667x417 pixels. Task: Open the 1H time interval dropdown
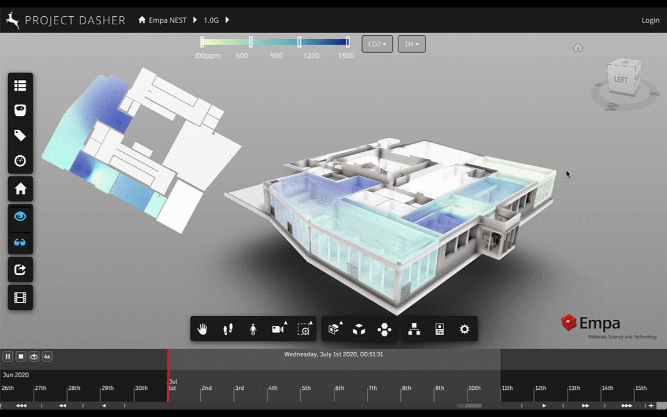tap(411, 43)
